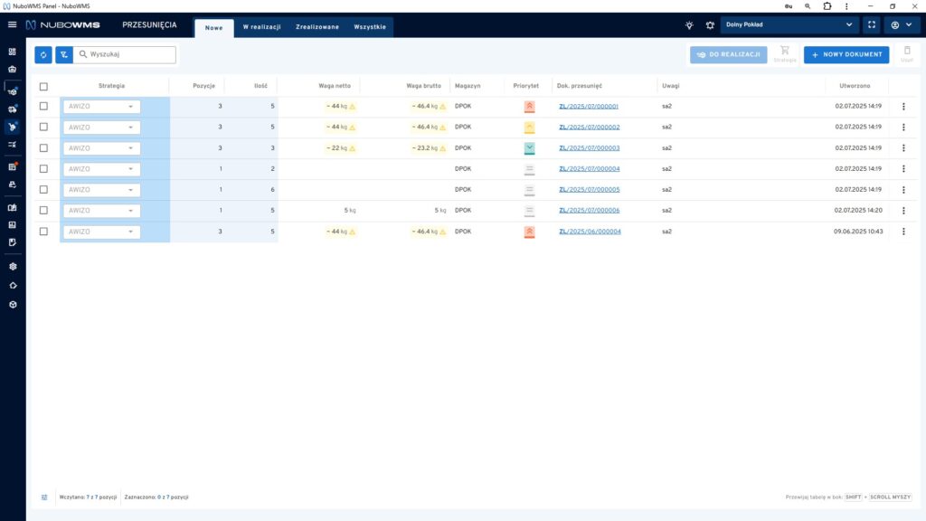Click the NOWY DOKUMENT button
926x521 pixels.
[x=846, y=55]
